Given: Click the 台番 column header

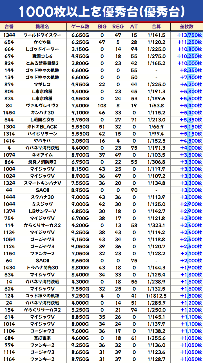Looking at the screenshot, I should pyautogui.click(x=9, y=26).
